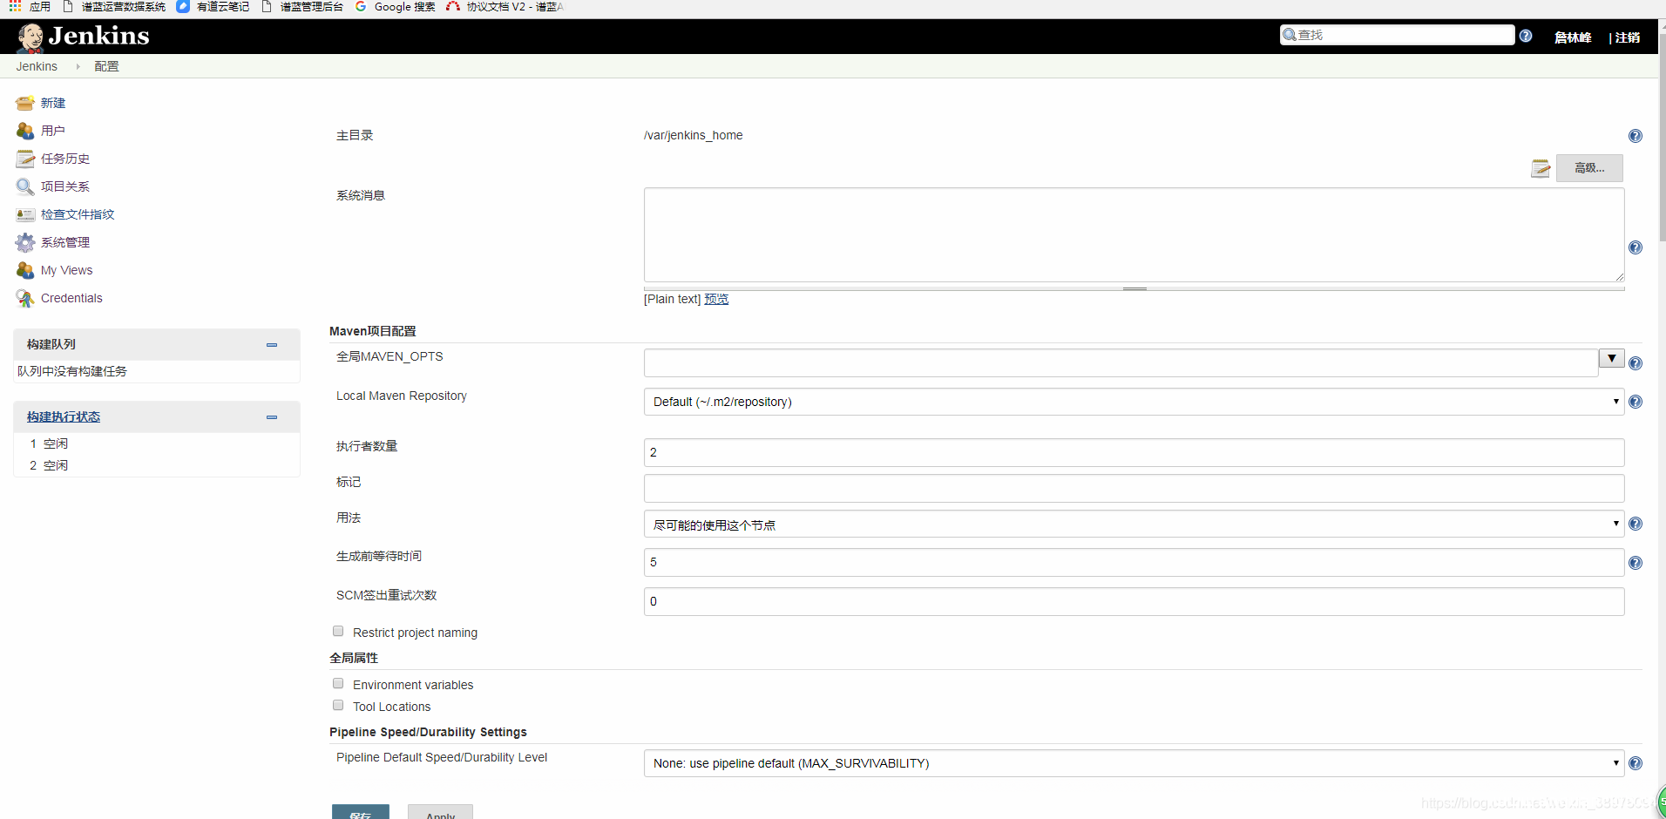The height and width of the screenshot is (819, 1666).
Task: Open 项目关系 in the sidebar
Action: [64, 186]
